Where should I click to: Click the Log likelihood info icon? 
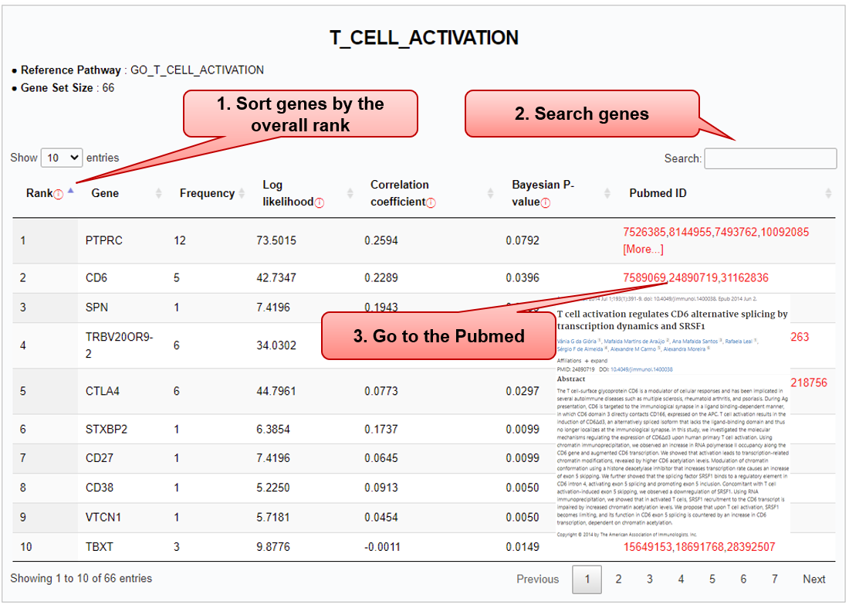pyautogui.click(x=319, y=202)
